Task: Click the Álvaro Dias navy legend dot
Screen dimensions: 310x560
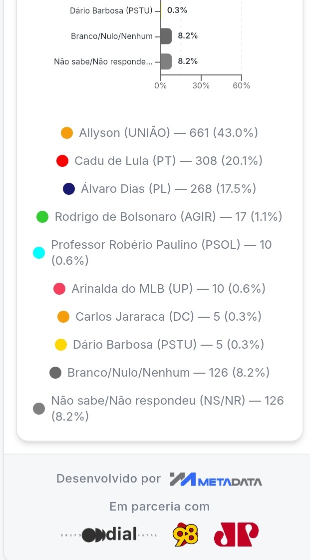Action: (68, 188)
